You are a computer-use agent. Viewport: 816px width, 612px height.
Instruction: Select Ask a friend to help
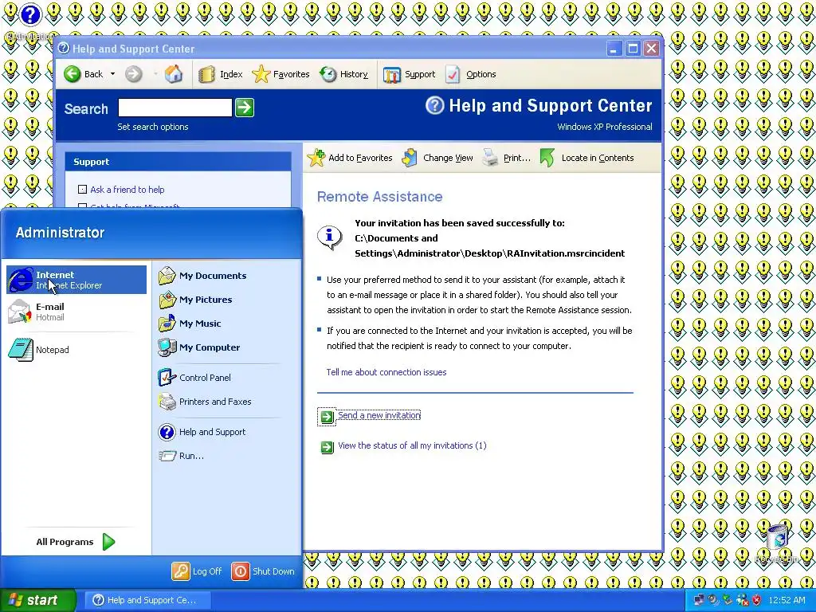coord(127,190)
